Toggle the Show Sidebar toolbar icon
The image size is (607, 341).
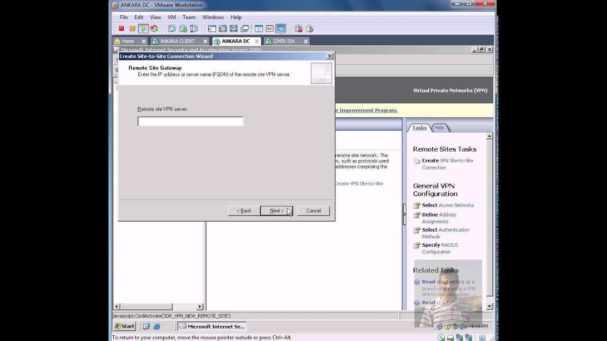[x=212, y=29]
